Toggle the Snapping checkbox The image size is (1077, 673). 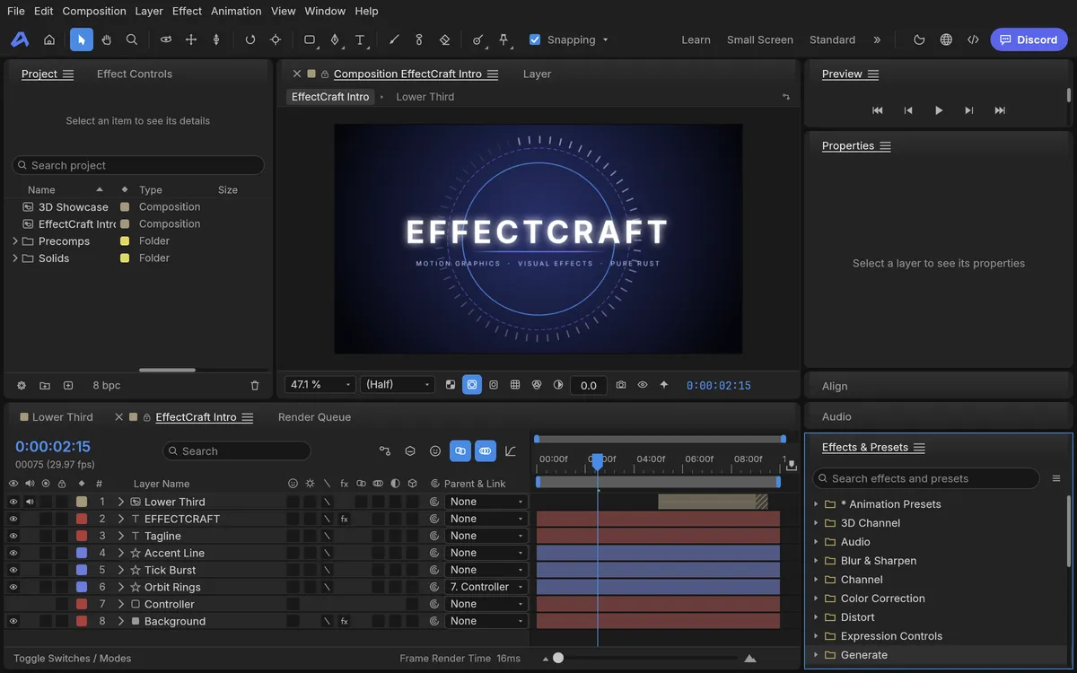(535, 39)
